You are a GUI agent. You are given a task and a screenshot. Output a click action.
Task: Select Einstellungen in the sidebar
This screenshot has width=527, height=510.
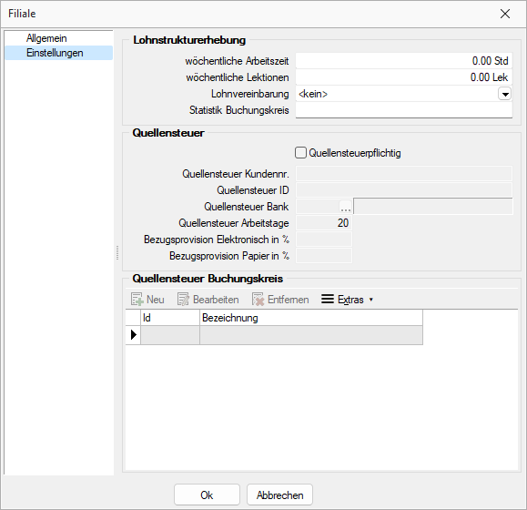coord(55,53)
